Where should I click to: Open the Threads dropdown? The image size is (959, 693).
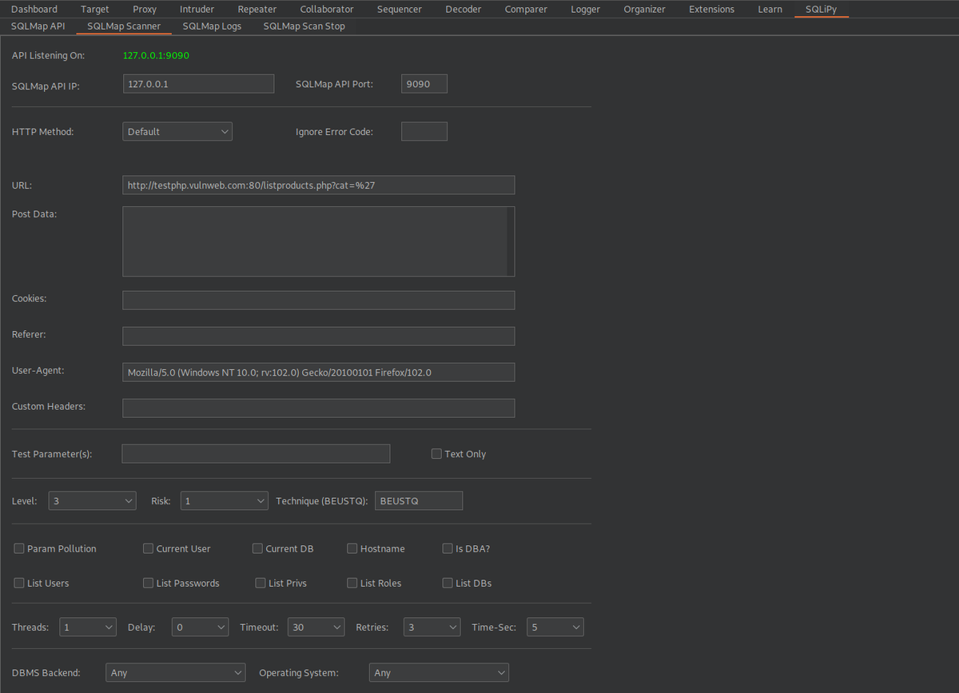(x=88, y=627)
